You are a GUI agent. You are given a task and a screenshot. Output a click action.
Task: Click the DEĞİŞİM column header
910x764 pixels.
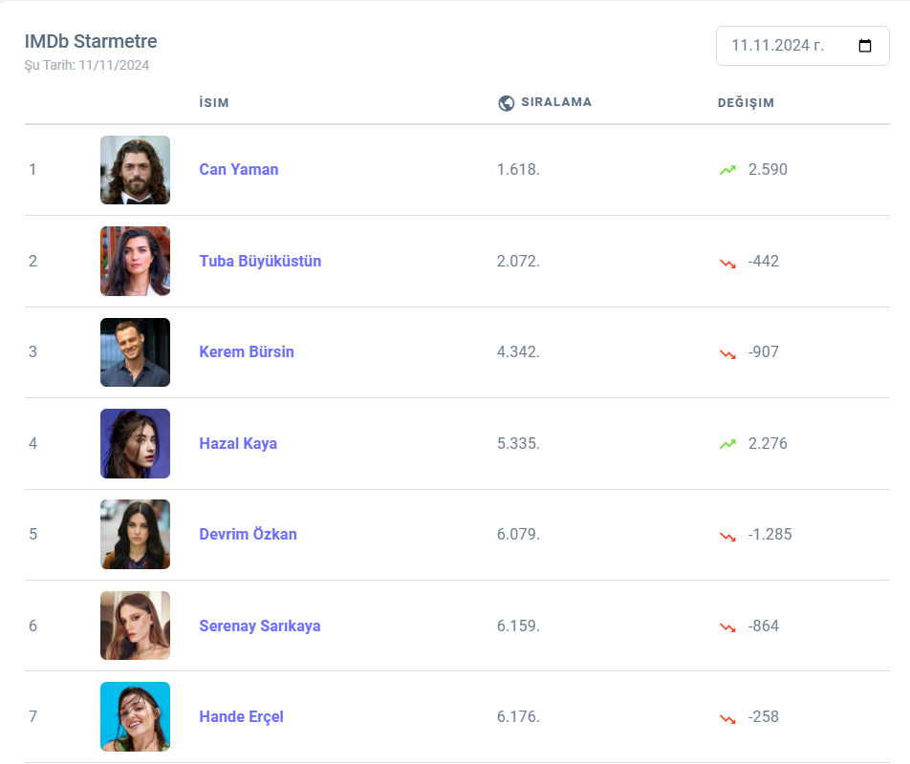[746, 103]
